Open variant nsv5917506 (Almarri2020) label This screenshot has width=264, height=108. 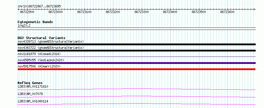pos(39,66)
